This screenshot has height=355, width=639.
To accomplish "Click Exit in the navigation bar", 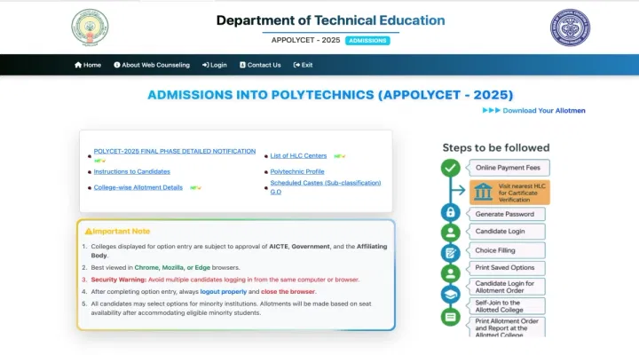I will coord(303,65).
